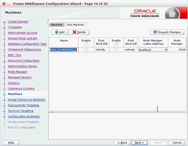Select the Unix Machine tab
The height and width of the screenshot is (146, 188).
[x=75, y=25]
